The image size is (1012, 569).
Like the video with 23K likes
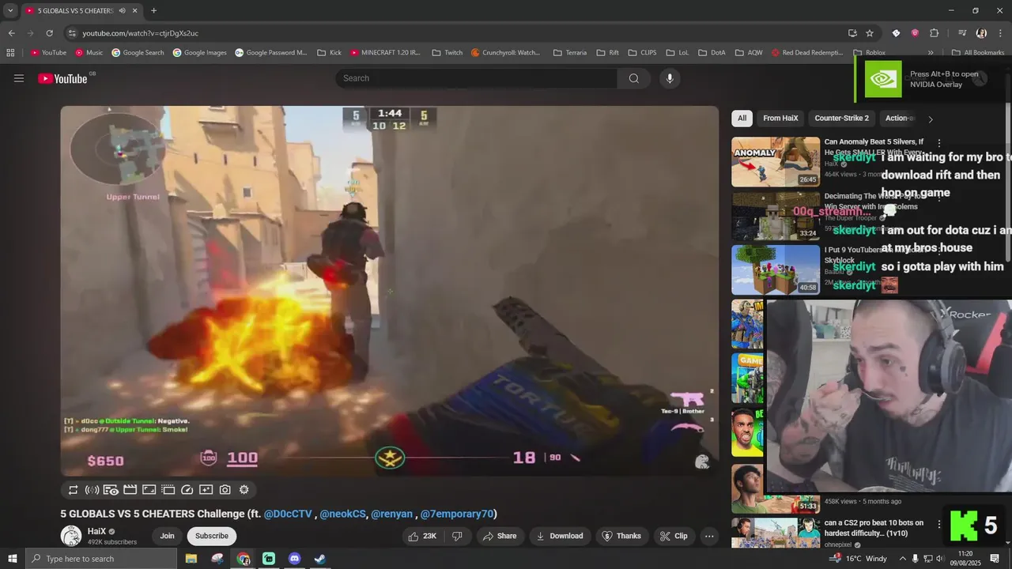[421, 536]
